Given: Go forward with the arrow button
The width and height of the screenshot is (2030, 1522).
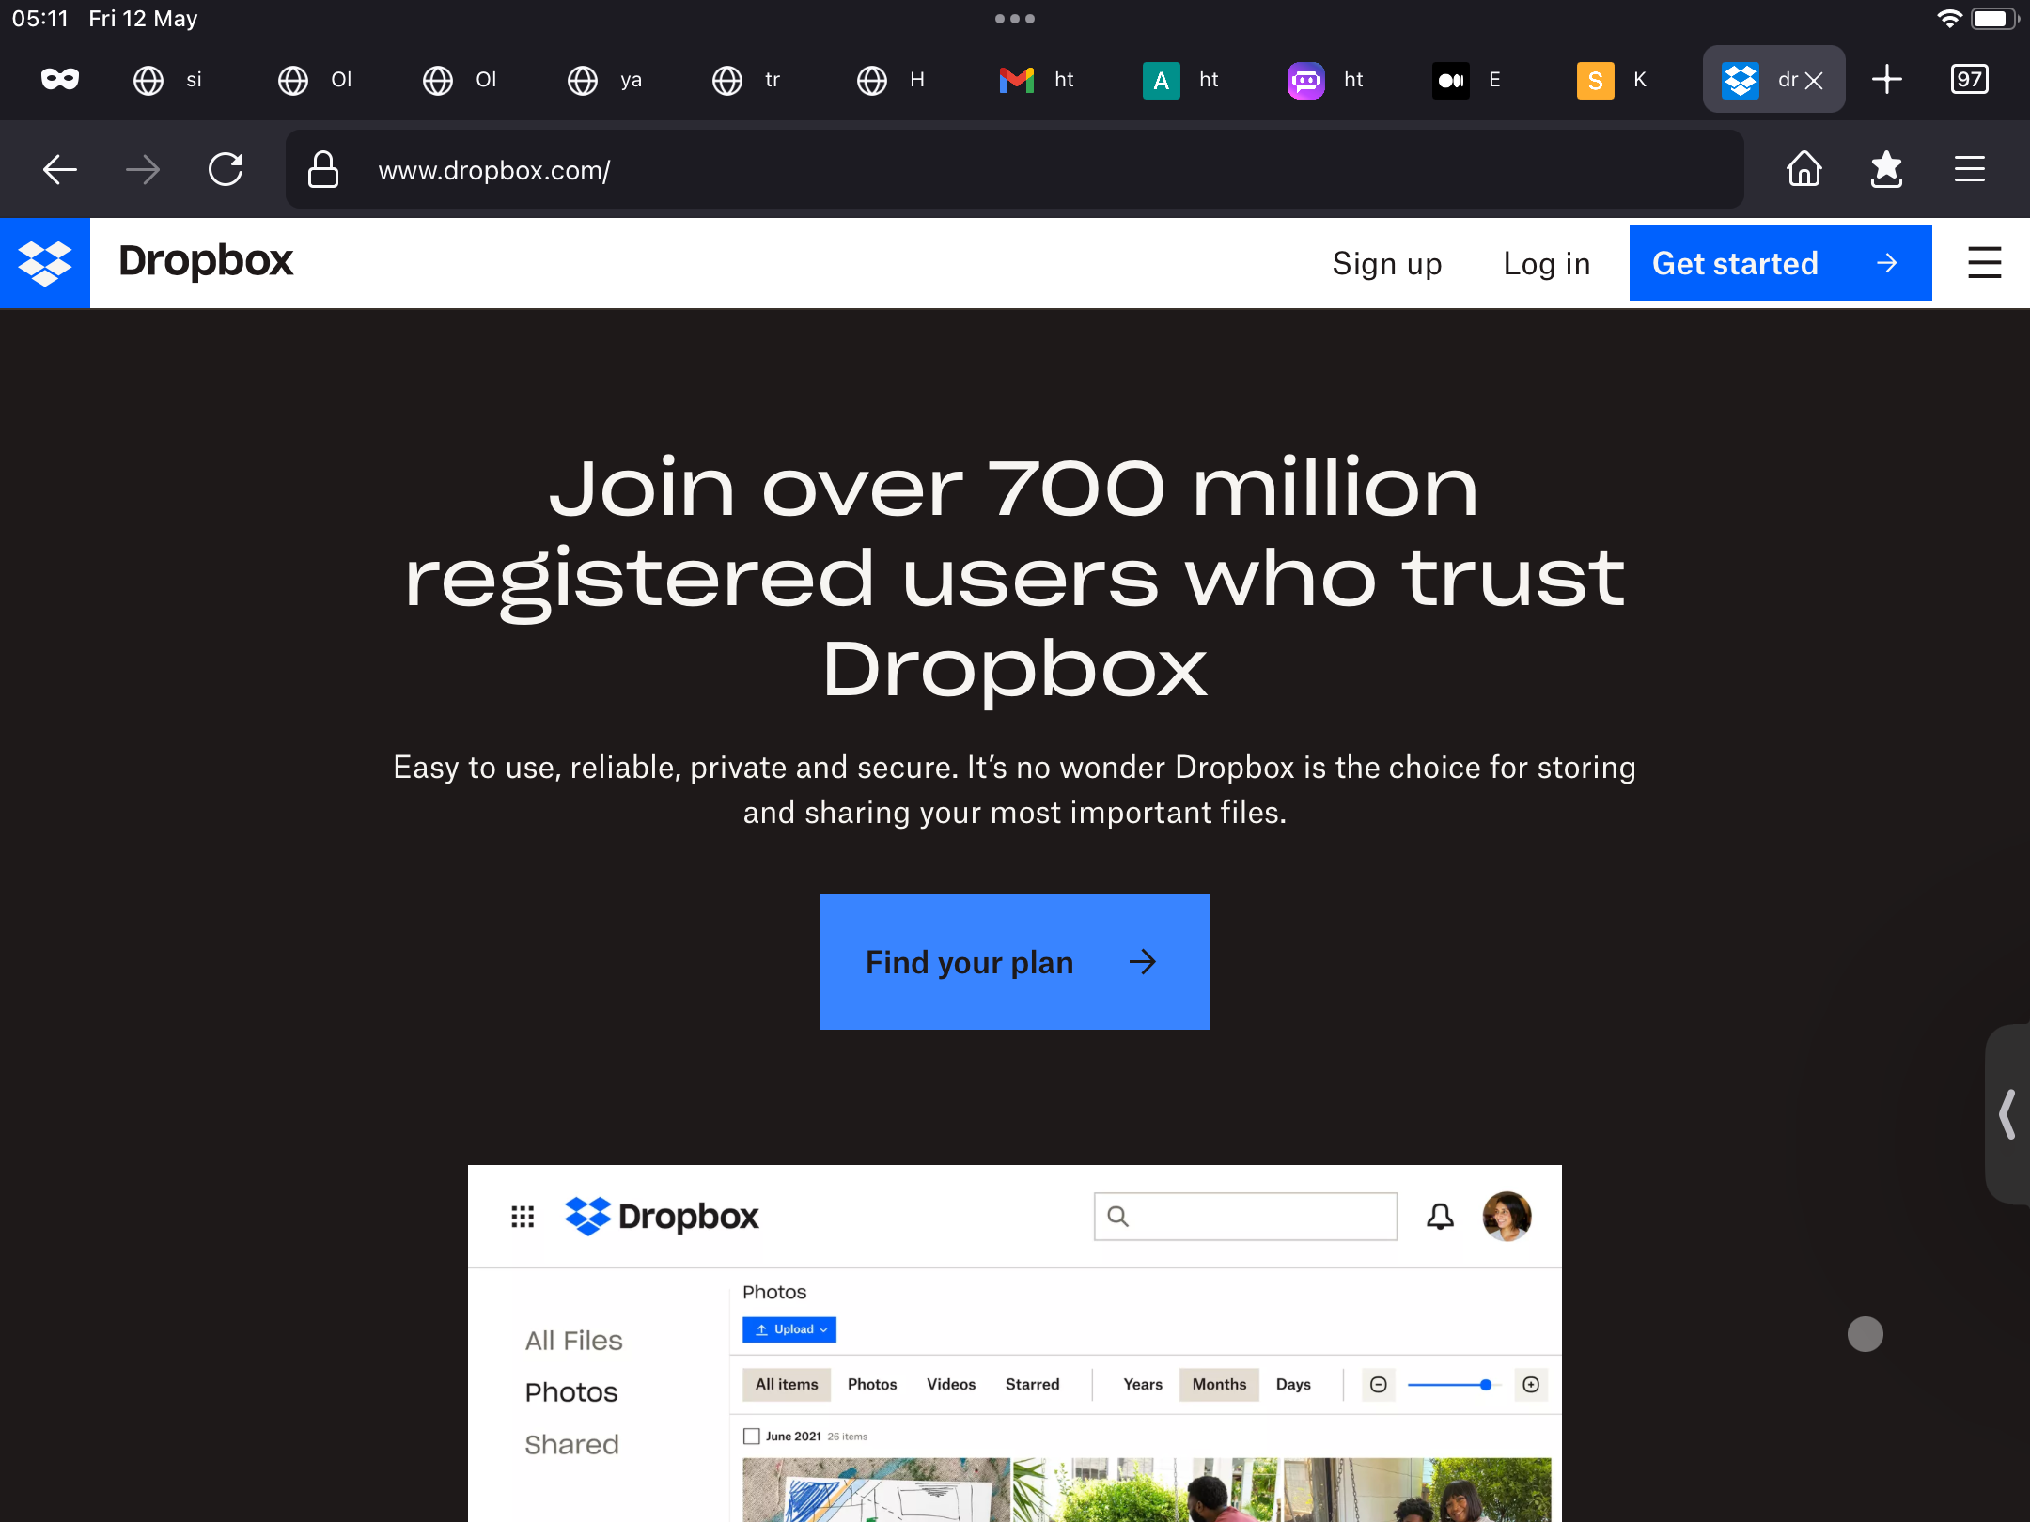Looking at the screenshot, I should click(x=143, y=170).
